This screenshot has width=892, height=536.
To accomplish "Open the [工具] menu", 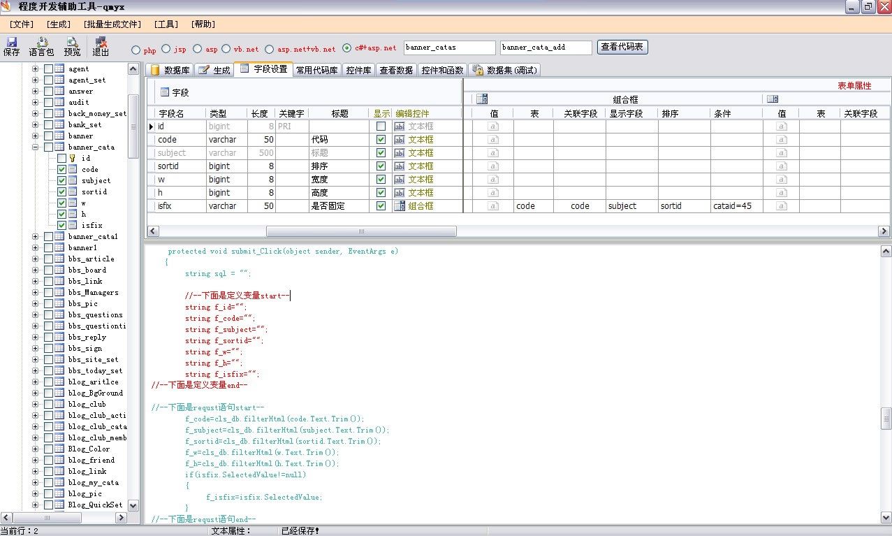I will click(166, 24).
